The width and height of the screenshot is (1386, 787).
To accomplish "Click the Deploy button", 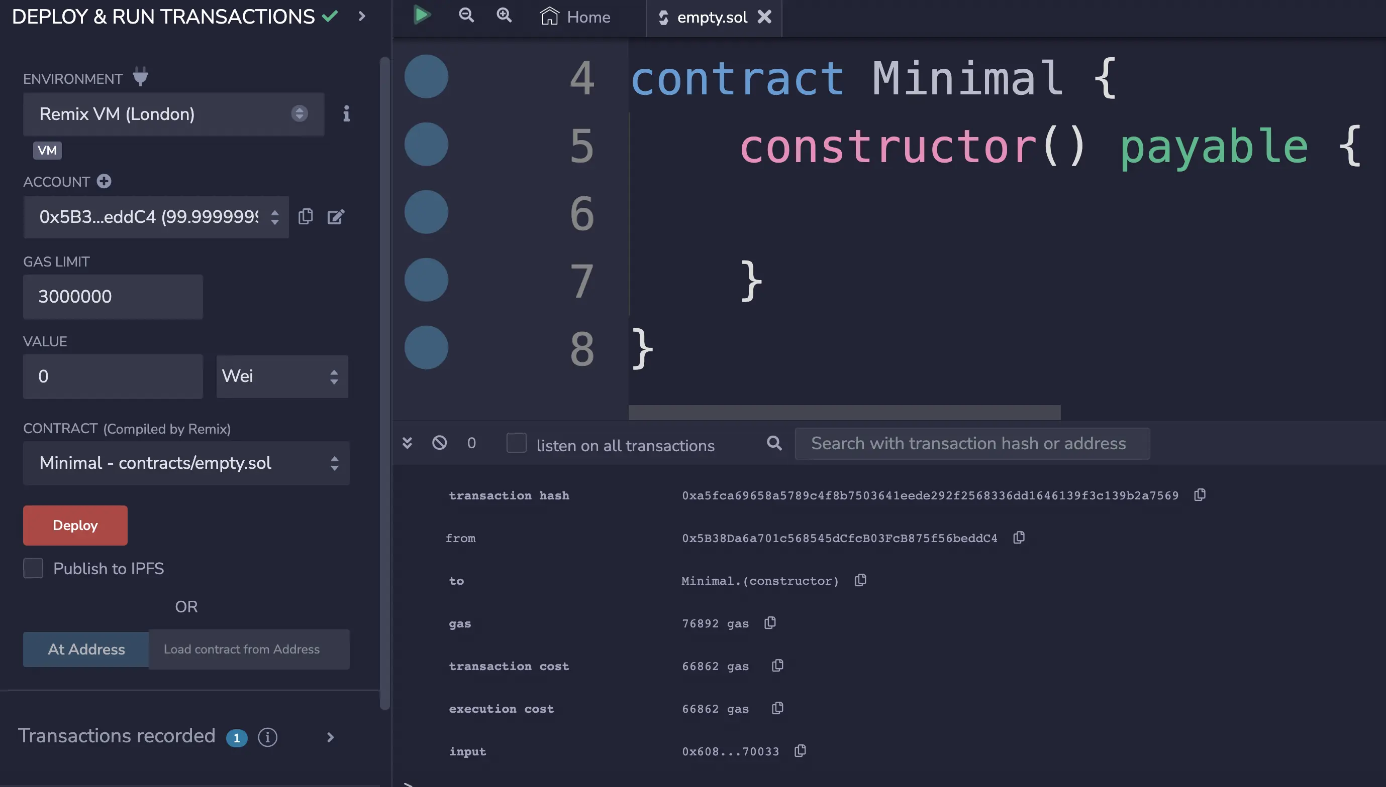I will 75,524.
